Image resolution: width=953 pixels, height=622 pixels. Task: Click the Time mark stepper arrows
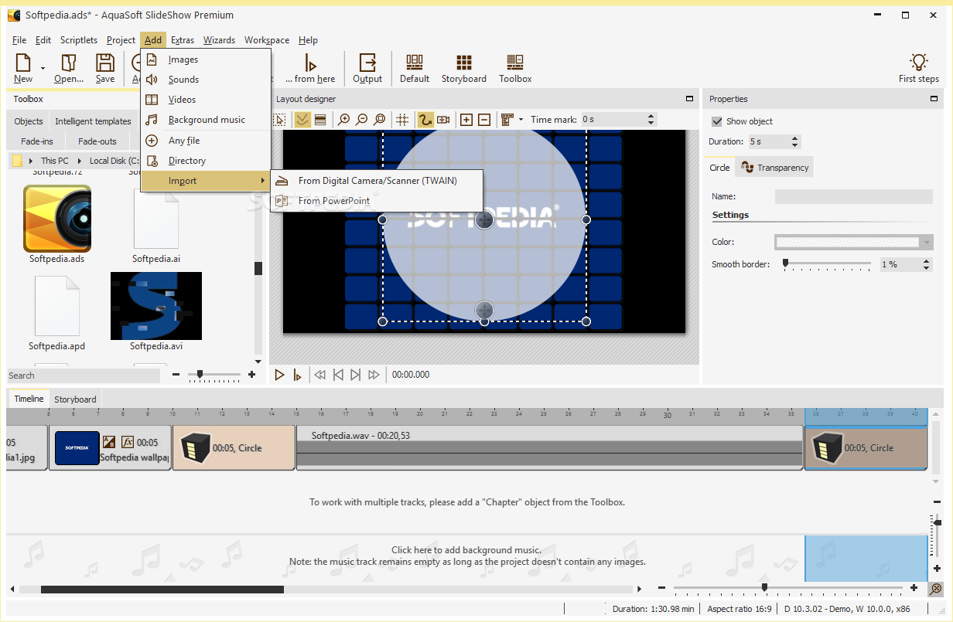[651, 120]
